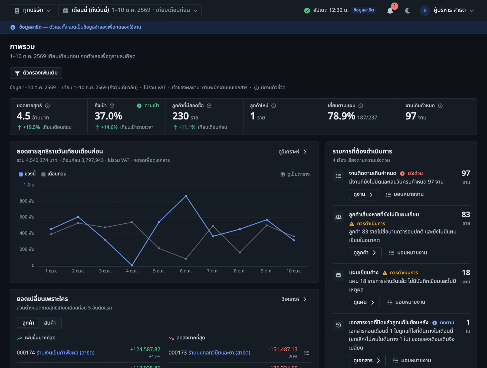
Task: Click the ตัวกรองเพิ่มเติม filter button
Action: pyautogui.click(x=36, y=73)
